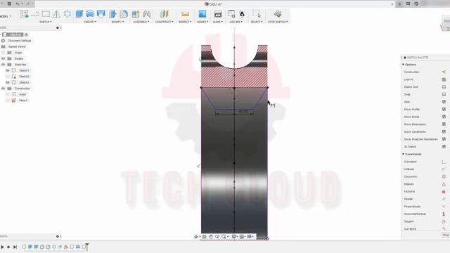450x253 pixels.
Task: Select the Rectangle sketch tool icon
Action: 46,14
